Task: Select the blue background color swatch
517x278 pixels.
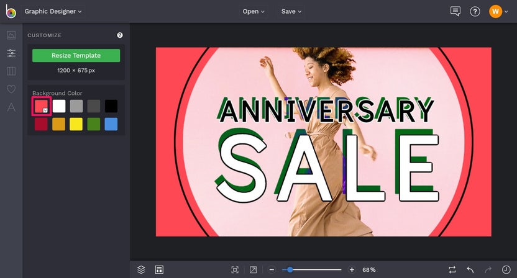Action: [111, 124]
